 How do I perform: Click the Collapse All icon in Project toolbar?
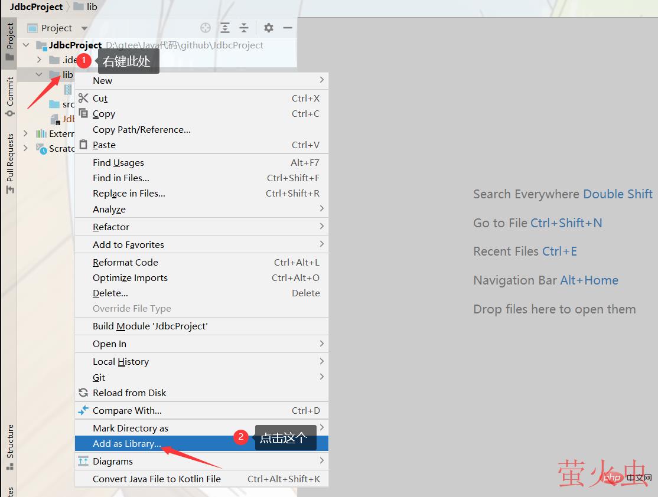click(244, 28)
